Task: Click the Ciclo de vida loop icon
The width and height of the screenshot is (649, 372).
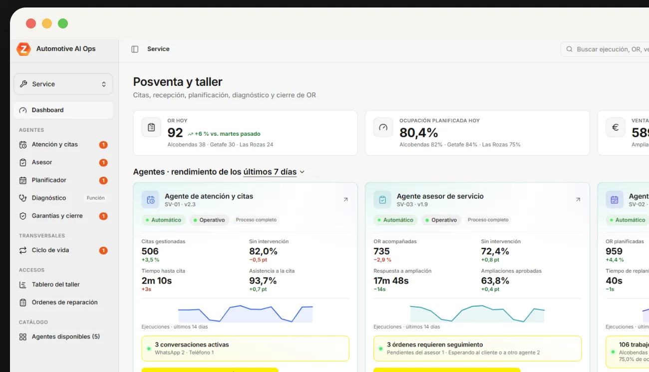Action: [23, 250]
